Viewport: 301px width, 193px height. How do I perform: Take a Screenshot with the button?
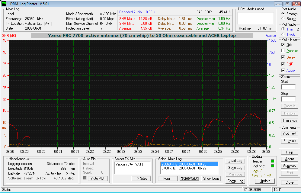189,179
